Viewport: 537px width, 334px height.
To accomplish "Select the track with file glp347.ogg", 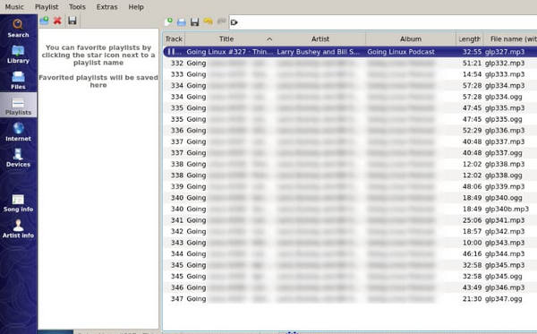I will pyautogui.click(x=350, y=299).
